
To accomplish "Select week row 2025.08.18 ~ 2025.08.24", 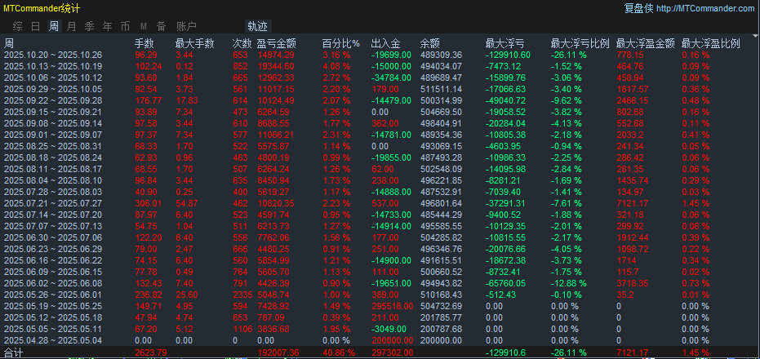I will 380,157.
